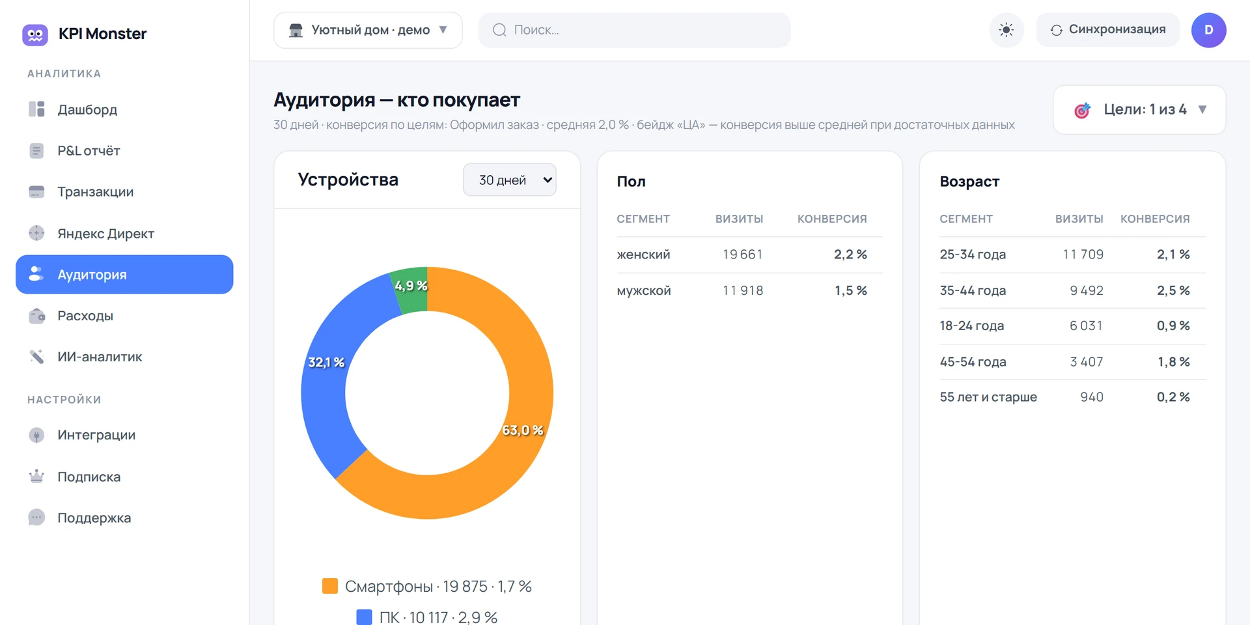The image size is (1250, 625).
Task: Toggle light/dark theme sun button
Action: 1007,30
